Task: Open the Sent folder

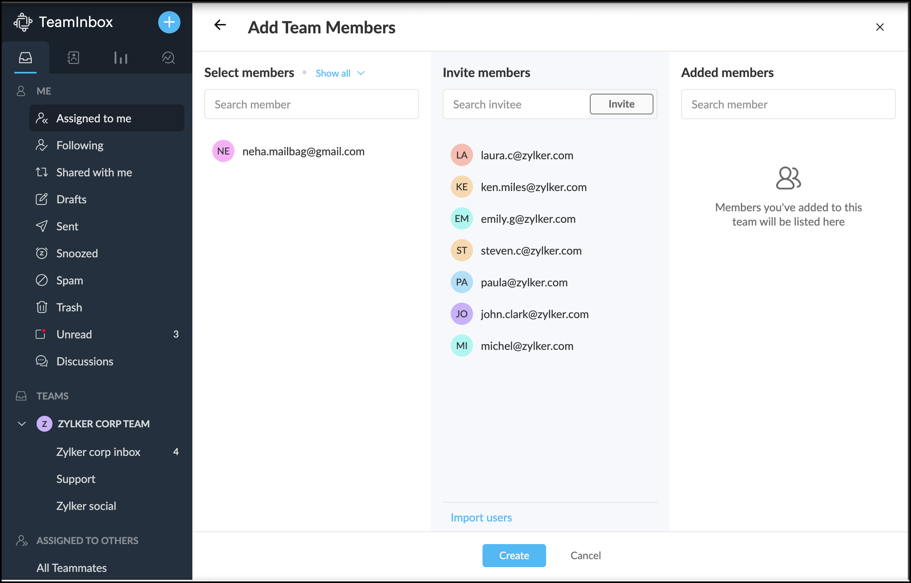Action: pos(67,226)
